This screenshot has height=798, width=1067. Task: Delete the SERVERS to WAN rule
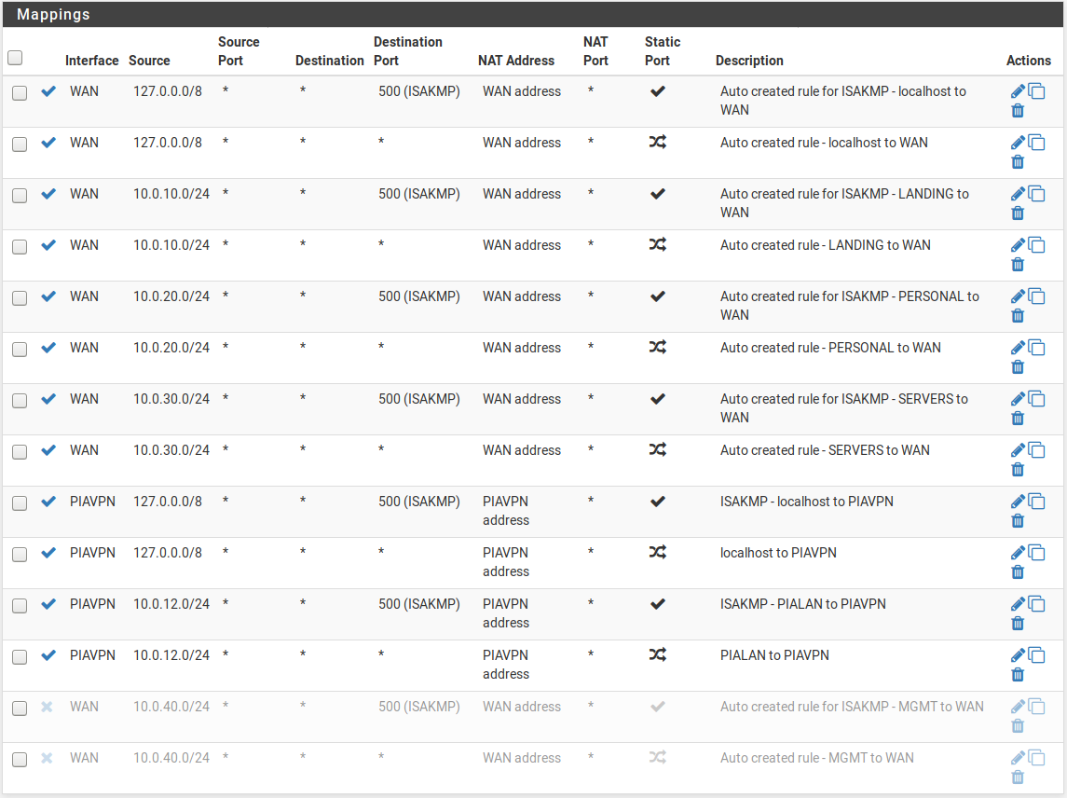click(x=1018, y=469)
